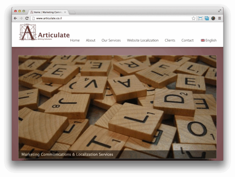This screenshot has width=235, height=177.
Task: Open the Our Services menu
Action: pos(111,40)
